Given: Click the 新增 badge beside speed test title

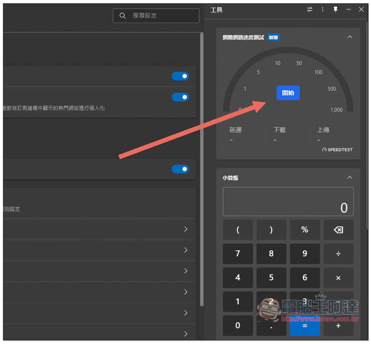Looking at the screenshot, I should click(x=273, y=38).
